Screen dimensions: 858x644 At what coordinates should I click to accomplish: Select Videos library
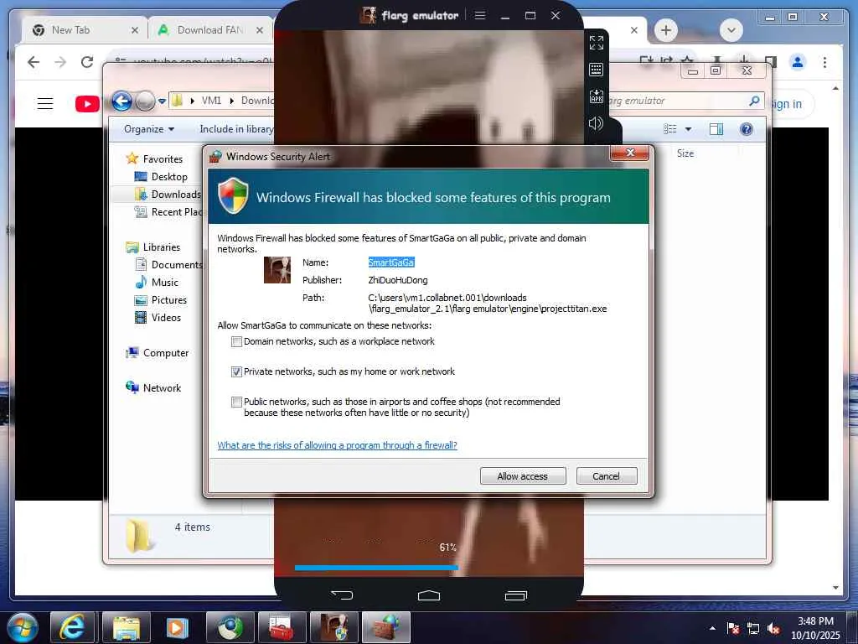click(x=166, y=318)
